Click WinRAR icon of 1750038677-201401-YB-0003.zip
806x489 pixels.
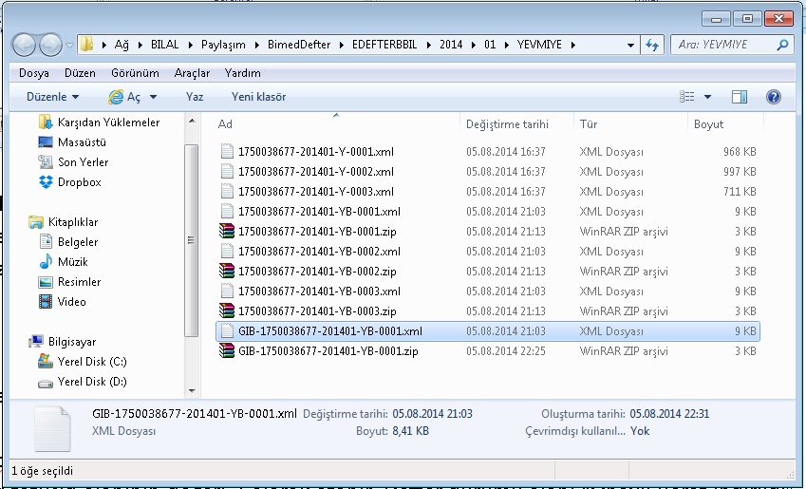point(227,310)
